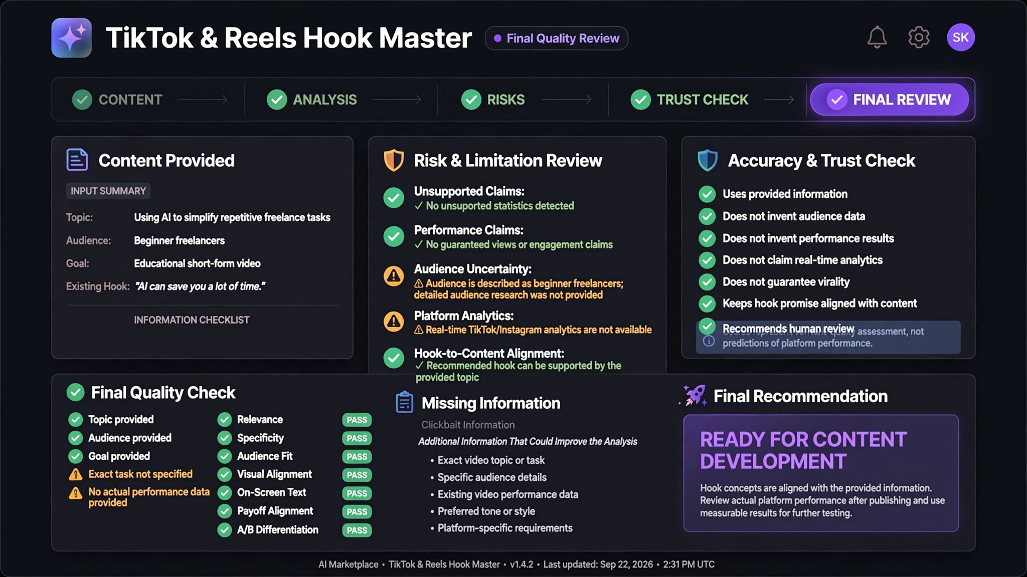
Task: Click the "Keeps hook promise aligned with content" item
Action: [x=819, y=304]
